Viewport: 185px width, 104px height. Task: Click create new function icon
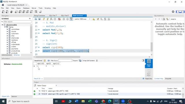(x=32, y=12)
